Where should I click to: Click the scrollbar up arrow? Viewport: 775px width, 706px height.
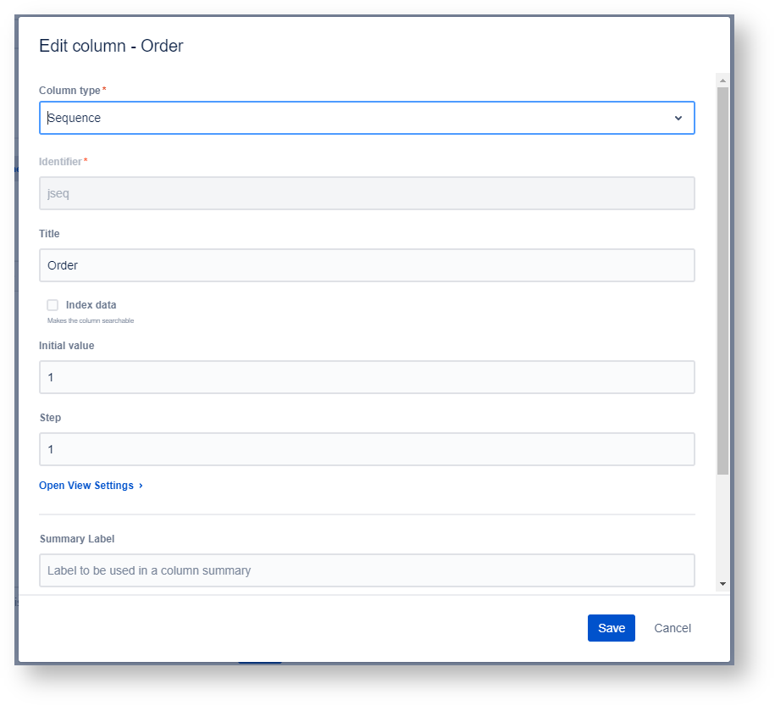722,81
